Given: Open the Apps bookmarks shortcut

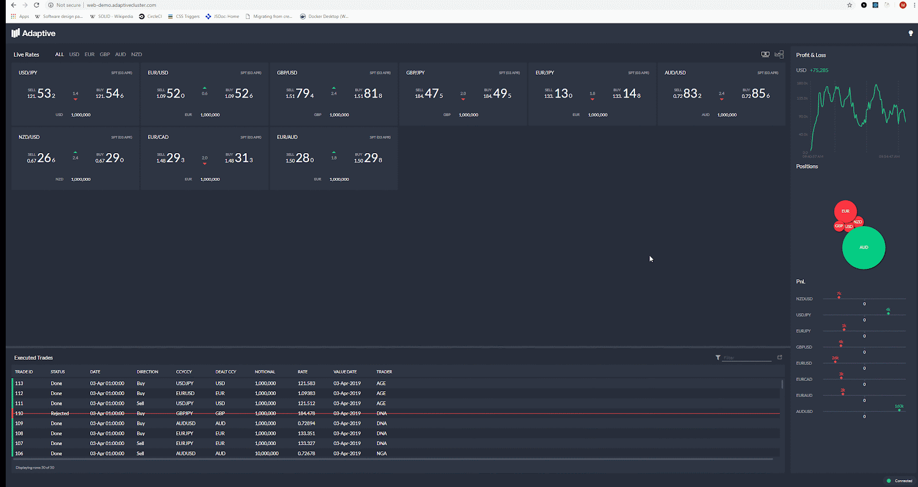Looking at the screenshot, I should [20, 17].
